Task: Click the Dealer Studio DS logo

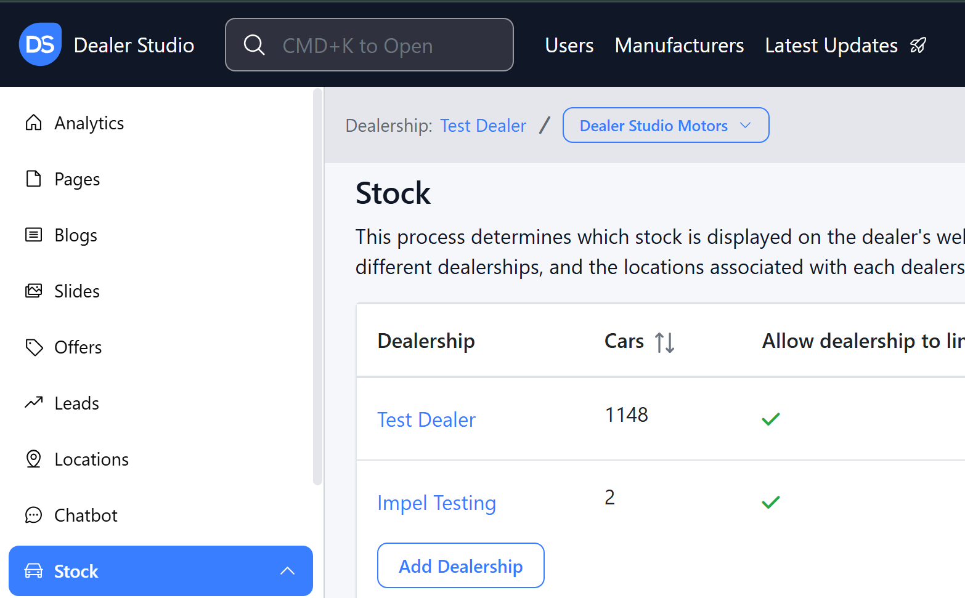Action: (40, 44)
